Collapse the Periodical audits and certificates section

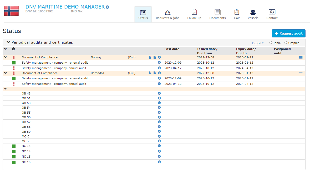[8, 42]
